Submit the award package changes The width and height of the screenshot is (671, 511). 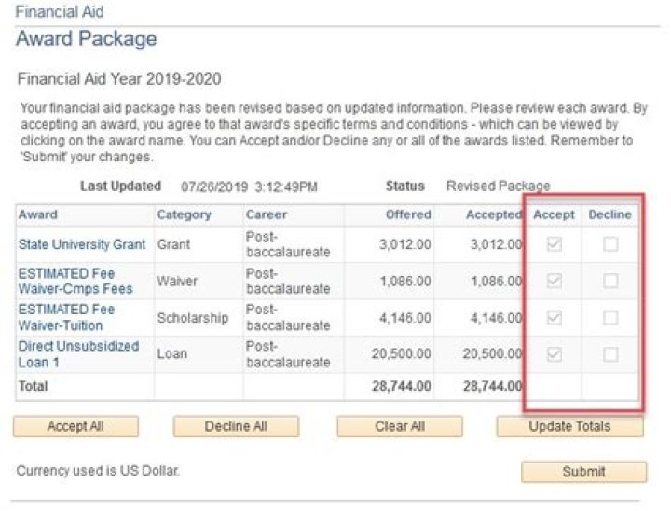click(x=583, y=472)
